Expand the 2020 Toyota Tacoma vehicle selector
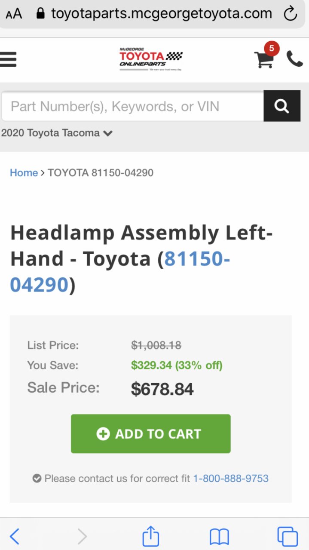The width and height of the screenshot is (309, 550). (x=57, y=133)
